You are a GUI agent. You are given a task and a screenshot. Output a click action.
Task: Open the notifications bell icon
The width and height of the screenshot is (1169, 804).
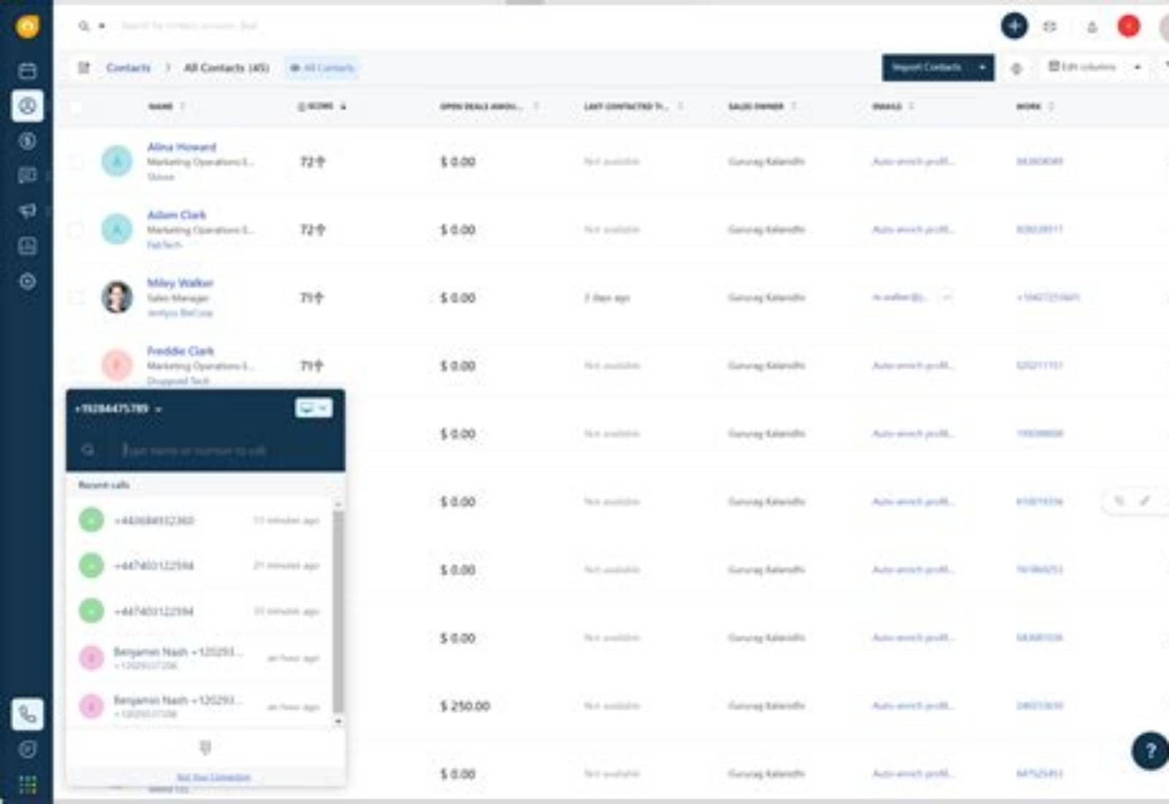pyautogui.click(x=1092, y=27)
